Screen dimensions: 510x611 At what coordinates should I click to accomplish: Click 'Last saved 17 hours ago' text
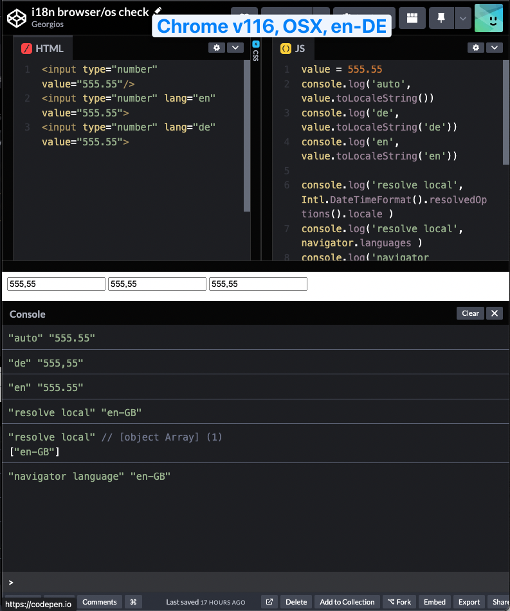click(206, 602)
